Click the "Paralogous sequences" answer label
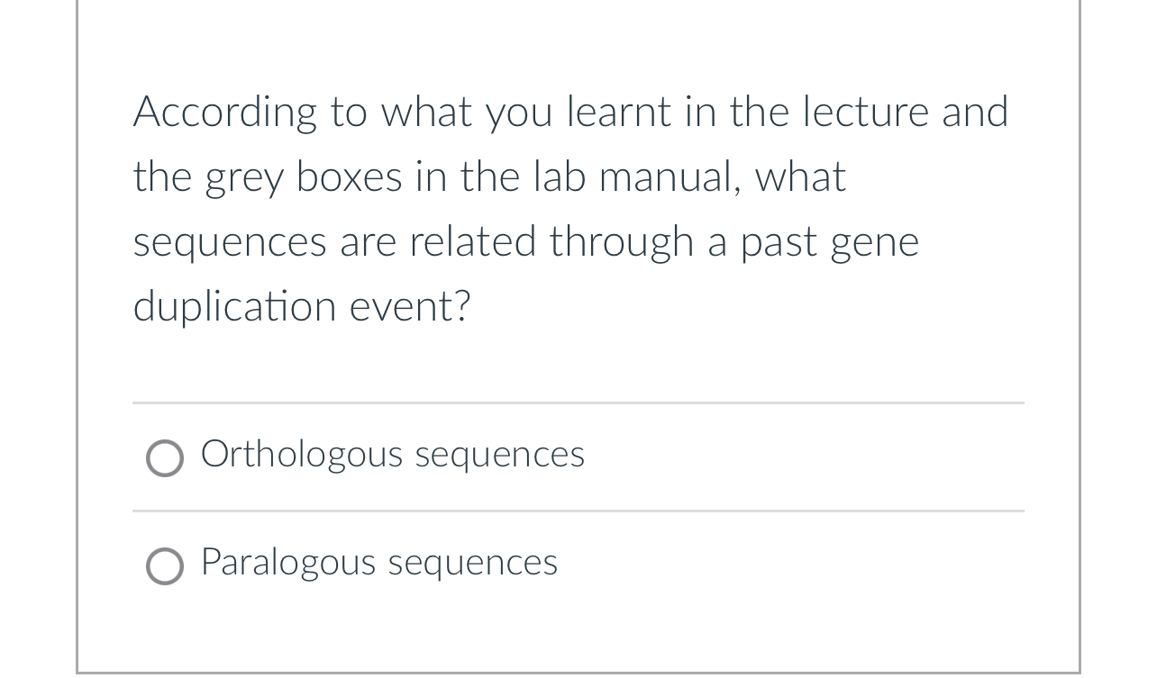This screenshot has width=1157, height=678. click(378, 563)
